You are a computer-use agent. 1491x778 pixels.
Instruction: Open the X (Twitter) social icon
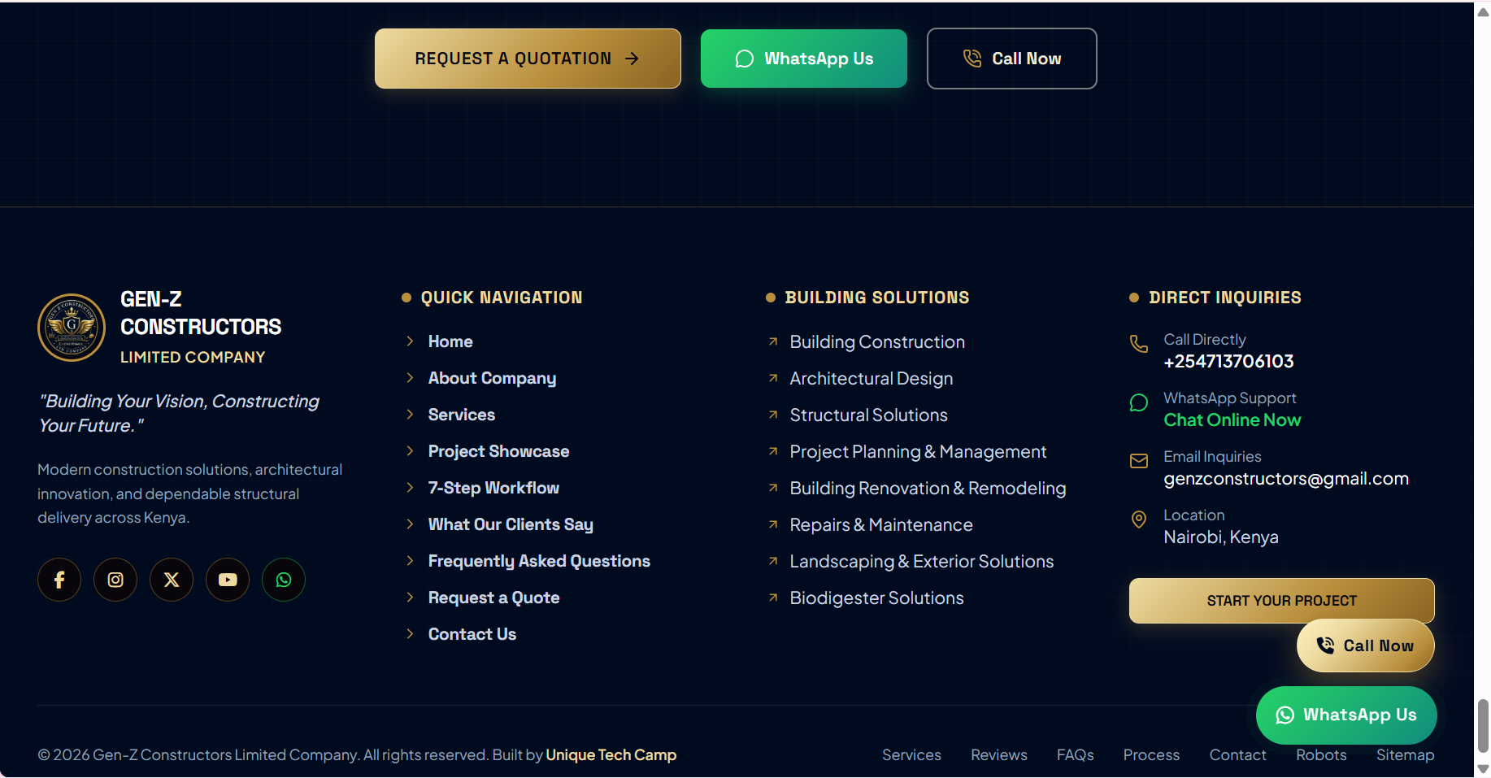pos(172,580)
